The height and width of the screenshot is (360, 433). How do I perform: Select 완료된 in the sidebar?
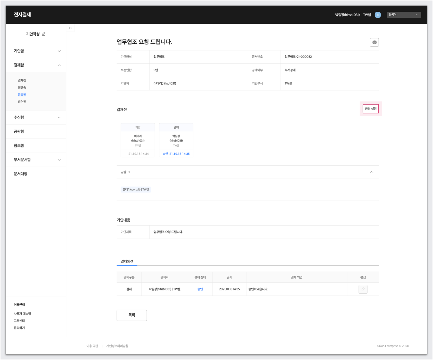click(22, 94)
